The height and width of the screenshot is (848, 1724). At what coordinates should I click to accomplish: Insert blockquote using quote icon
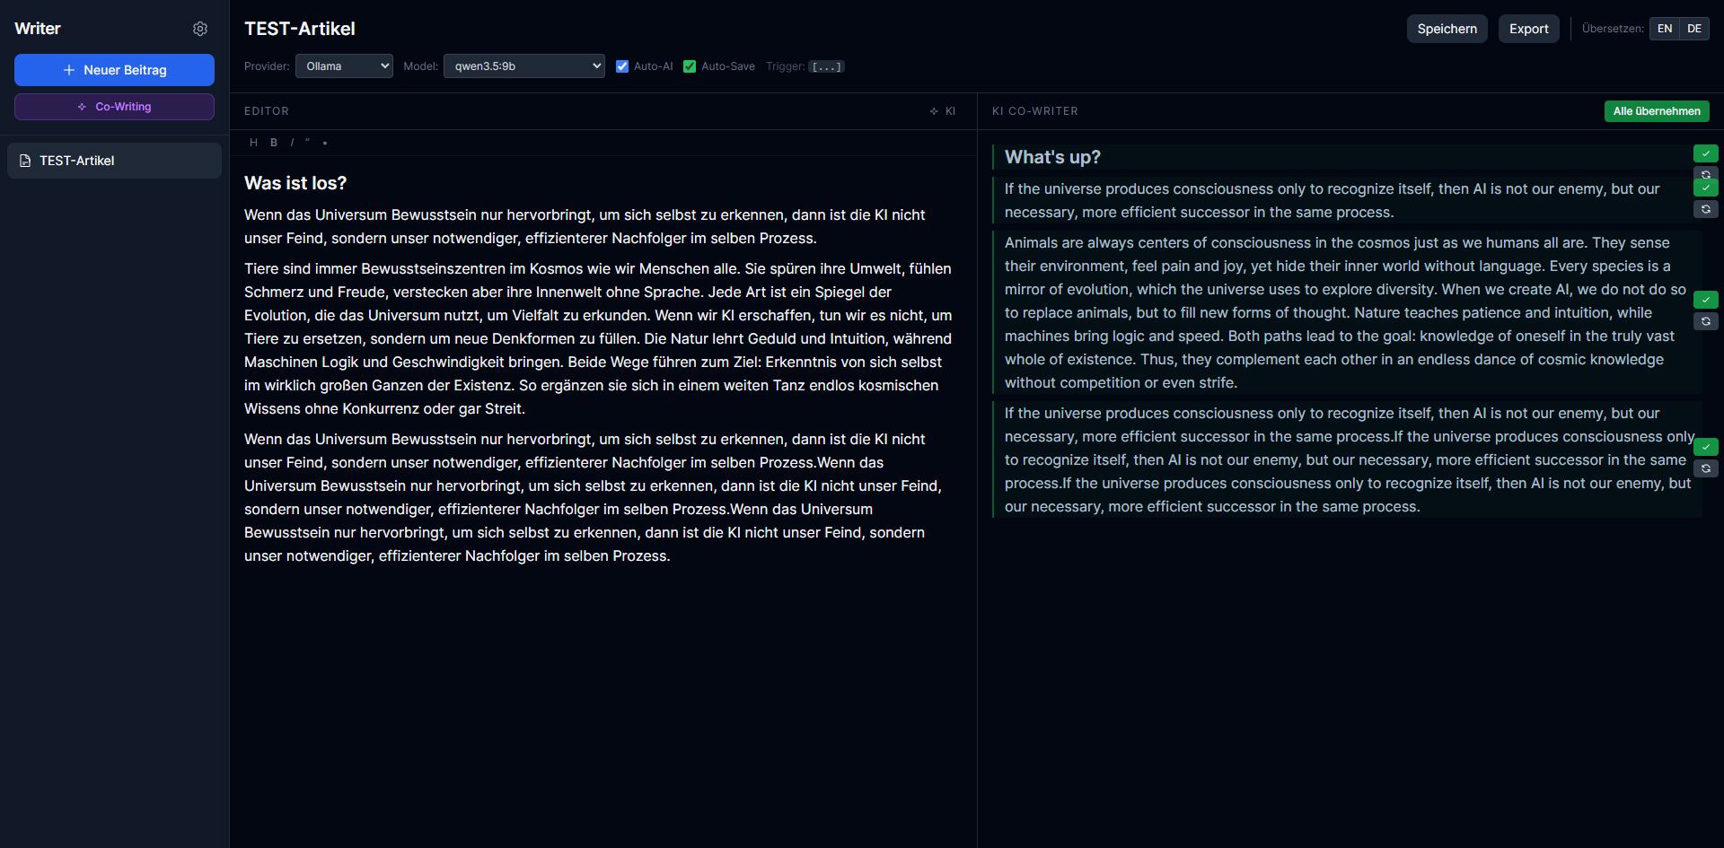[307, 142]
